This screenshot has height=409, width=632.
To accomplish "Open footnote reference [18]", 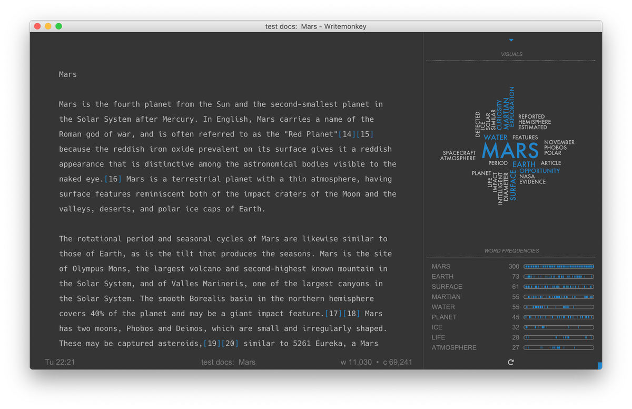I will (x=351, y=314).
